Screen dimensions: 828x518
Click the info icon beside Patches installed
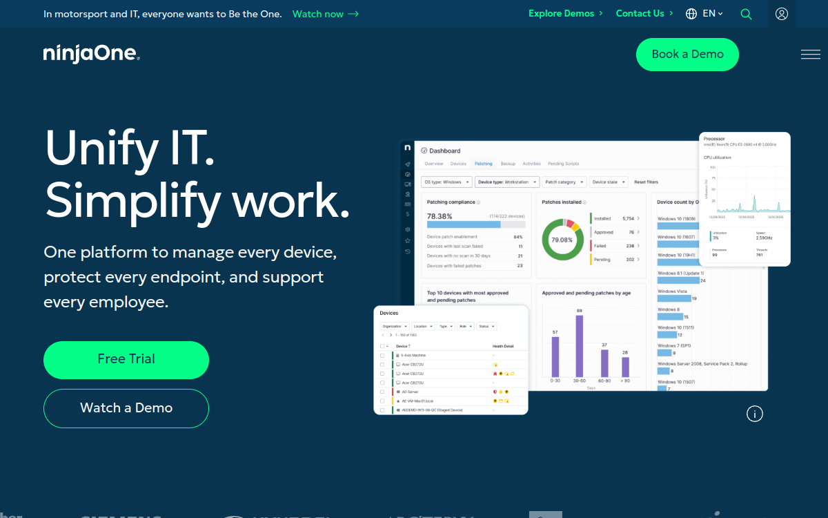585,202
